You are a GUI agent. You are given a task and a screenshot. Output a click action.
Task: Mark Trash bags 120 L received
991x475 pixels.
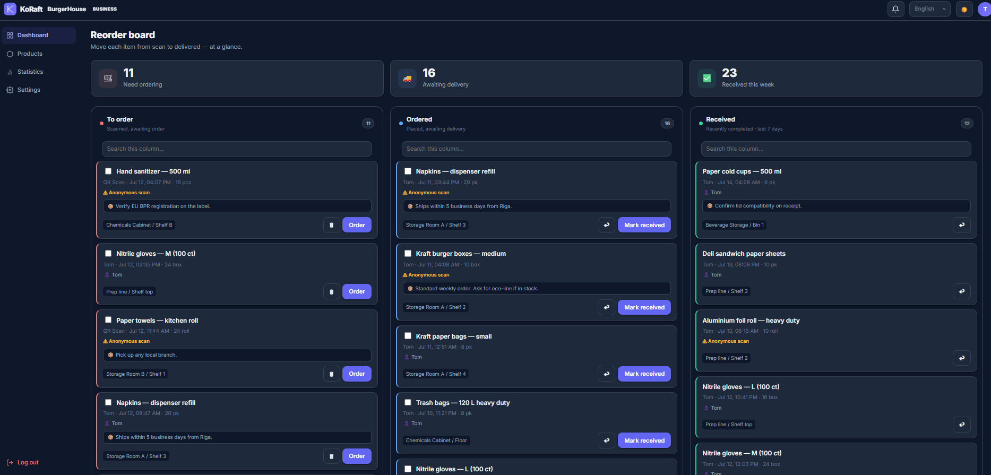pyautogui.click(x=644, y=441)
